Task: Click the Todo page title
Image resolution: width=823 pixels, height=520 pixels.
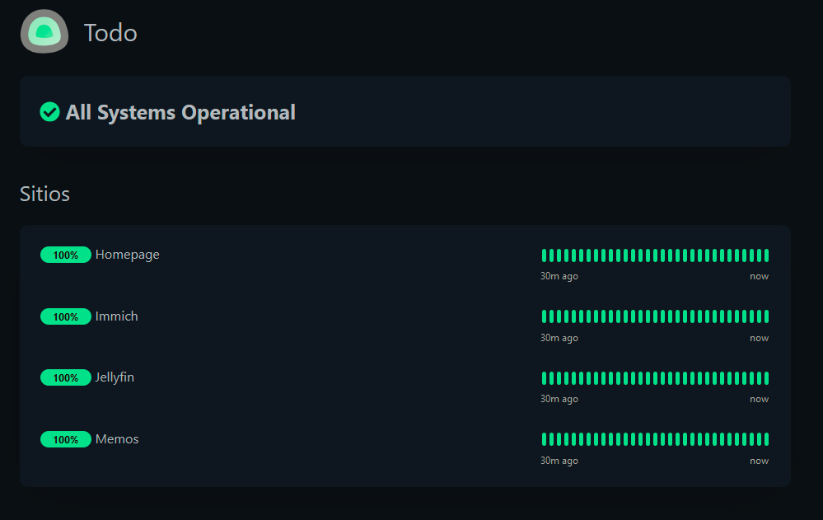Action: pos(110,33)
